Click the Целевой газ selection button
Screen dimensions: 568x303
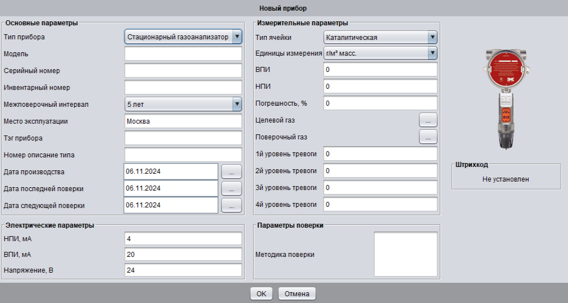428,120
